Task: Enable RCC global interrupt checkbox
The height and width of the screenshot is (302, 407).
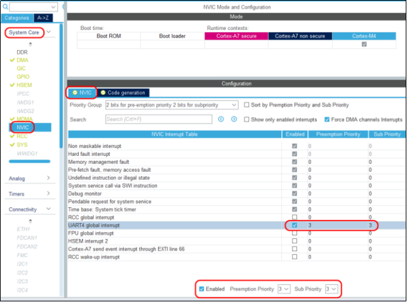Action: tap(295, 217)
